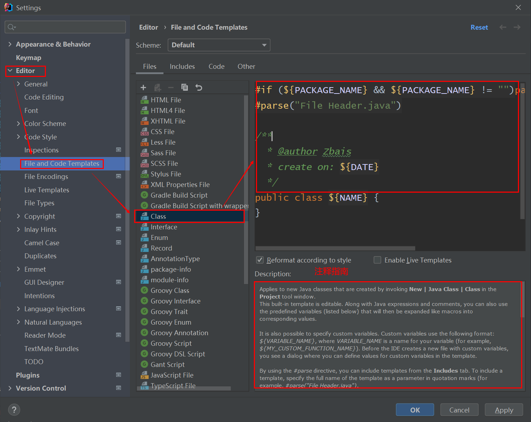Click the Cancel button
Viewport: 531px width, 422px height.
(459, 410)
